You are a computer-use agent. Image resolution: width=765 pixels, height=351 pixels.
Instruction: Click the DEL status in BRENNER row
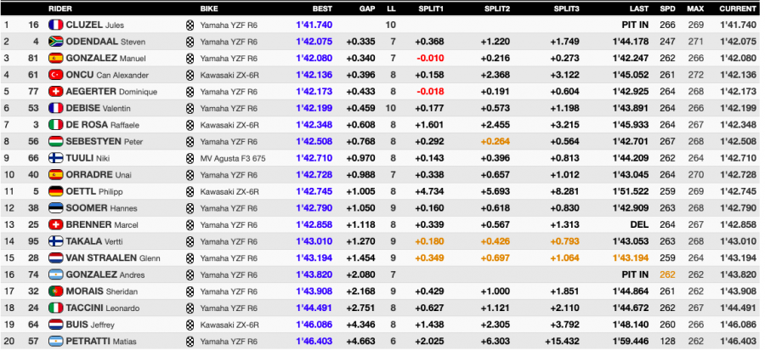point(639,224)
